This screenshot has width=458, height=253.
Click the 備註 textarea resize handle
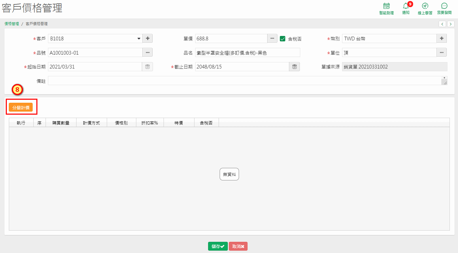click(444, 82)
